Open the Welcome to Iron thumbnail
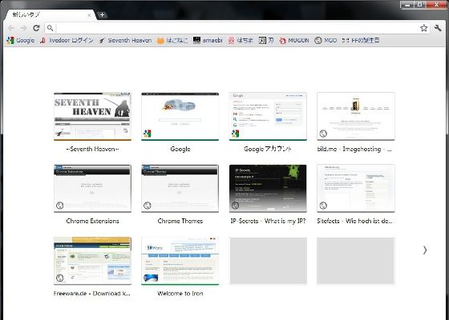 180,261
